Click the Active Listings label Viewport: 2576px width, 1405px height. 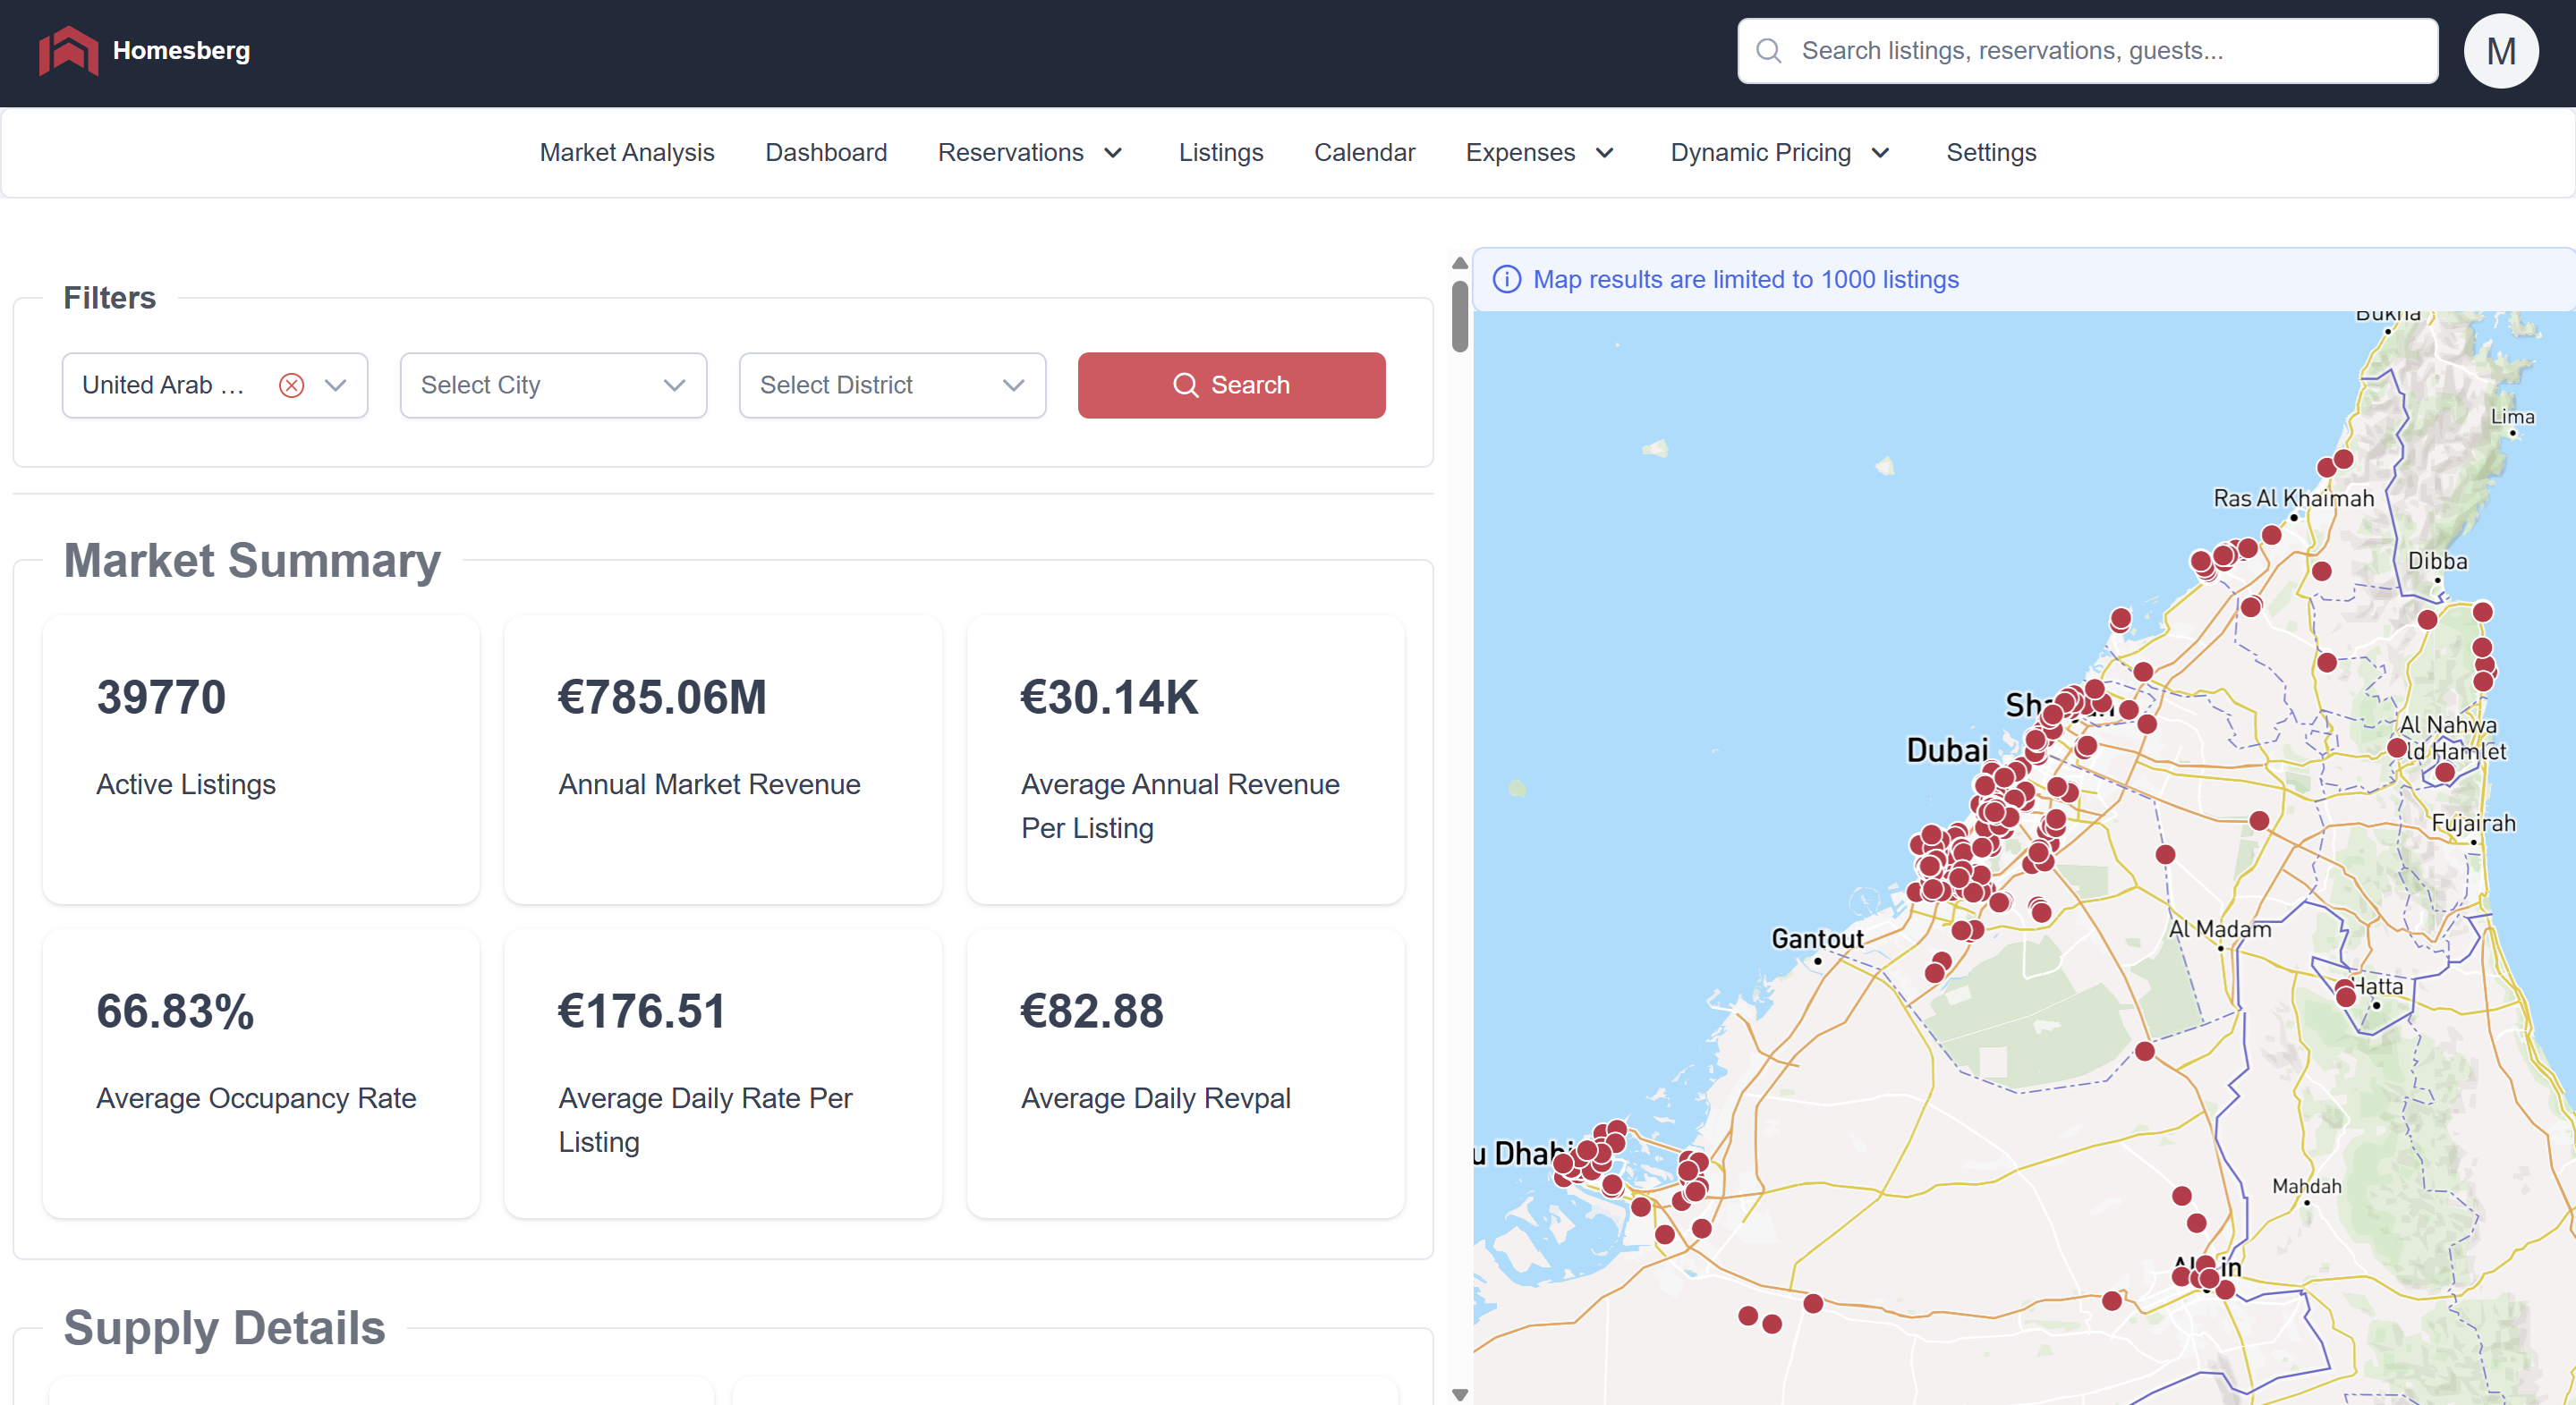(186, 784)
